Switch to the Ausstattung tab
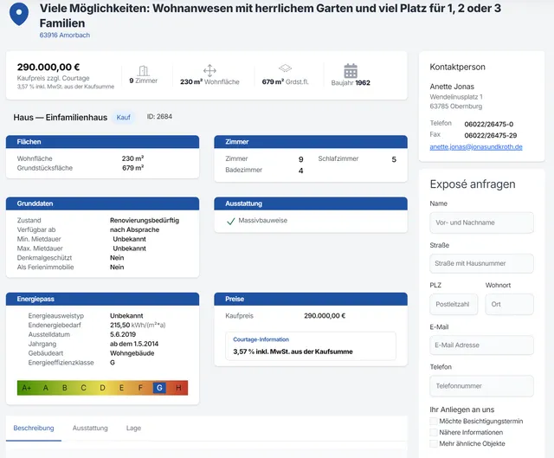The image size is (554, 458). 90,428
